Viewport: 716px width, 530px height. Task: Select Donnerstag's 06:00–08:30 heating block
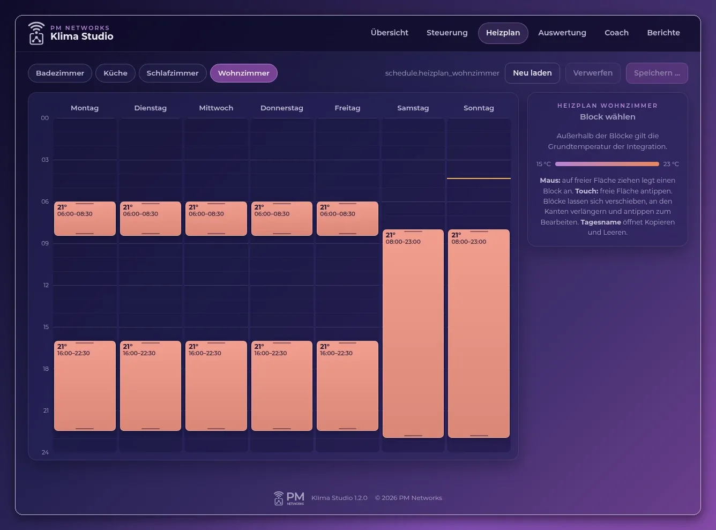pos(282,219)
